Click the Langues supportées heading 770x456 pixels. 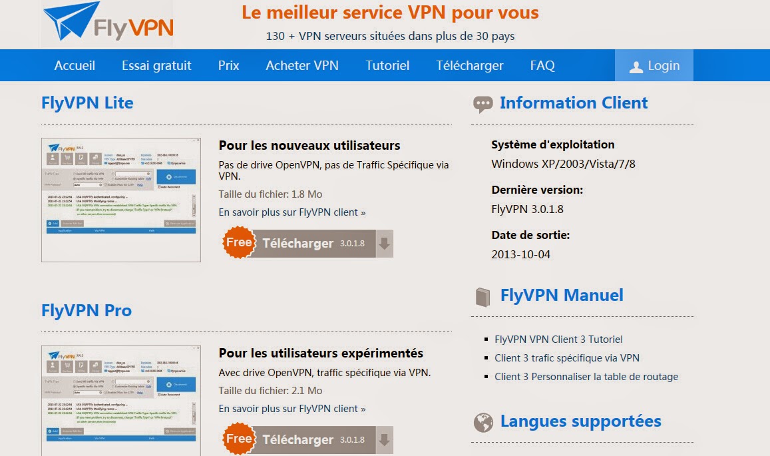[x=580, y=421]
